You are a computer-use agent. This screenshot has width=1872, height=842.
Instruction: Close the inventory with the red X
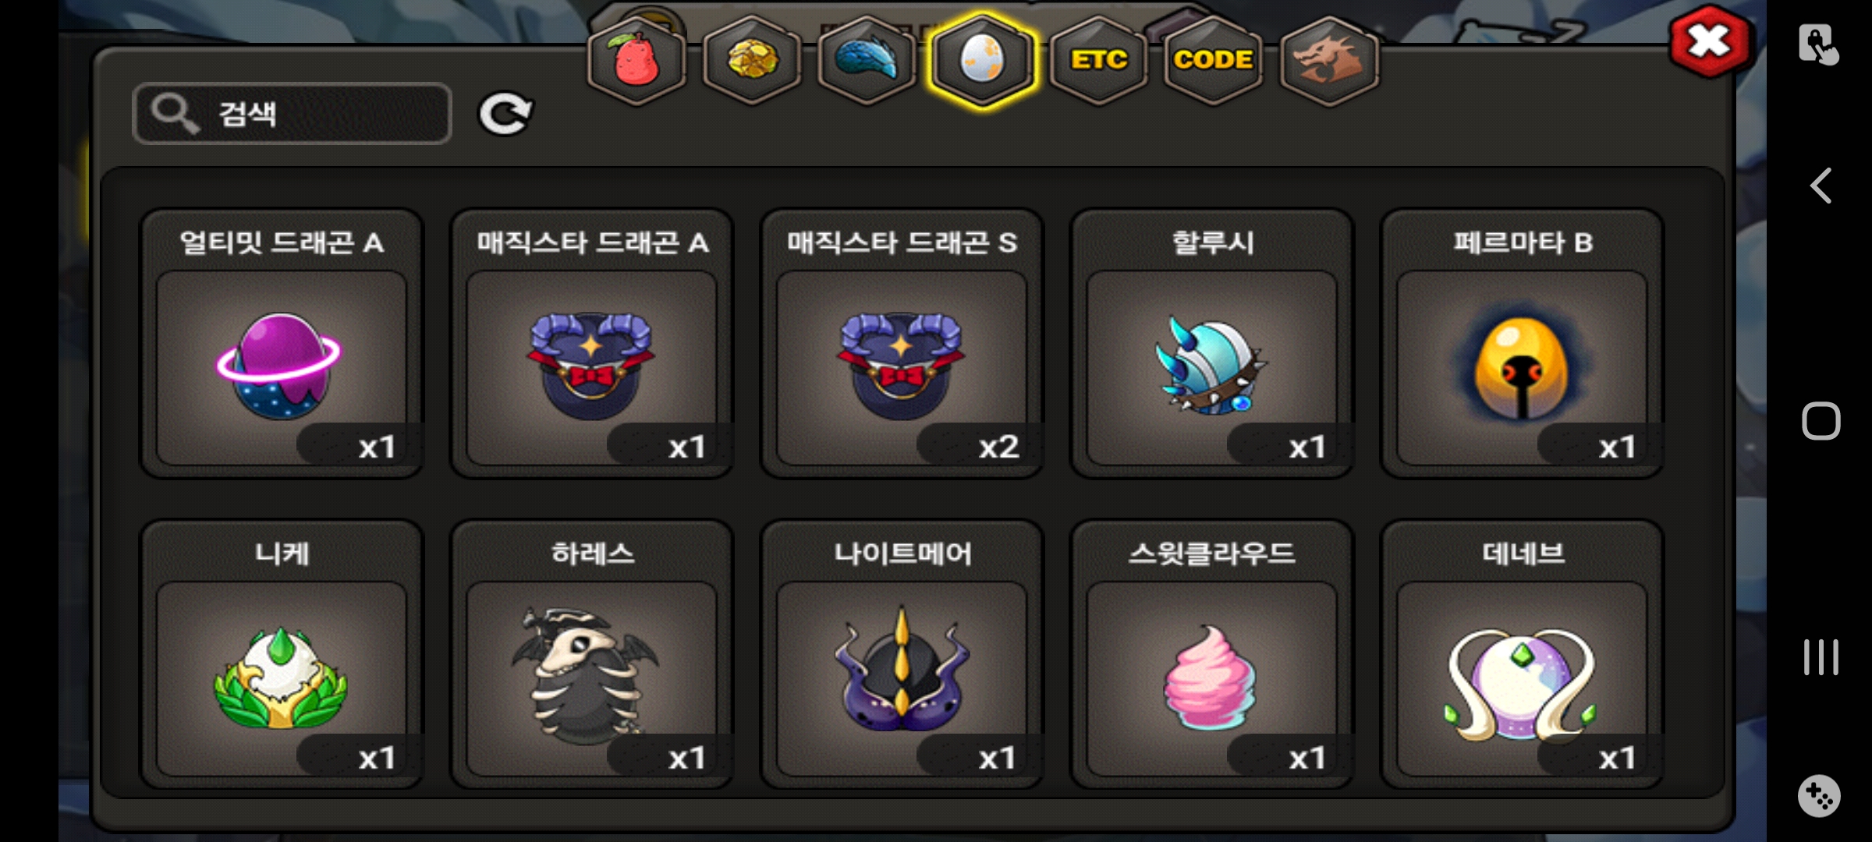[x=1709, y=41]
